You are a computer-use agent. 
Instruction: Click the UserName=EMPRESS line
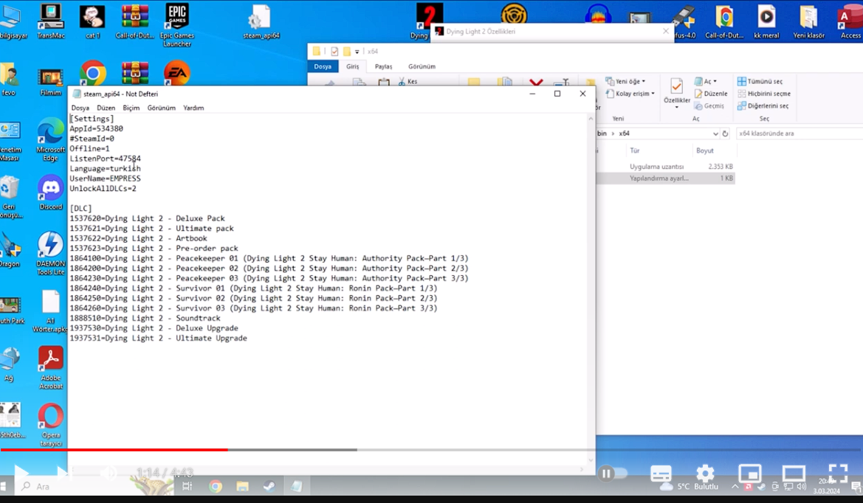tap(105, 178)
